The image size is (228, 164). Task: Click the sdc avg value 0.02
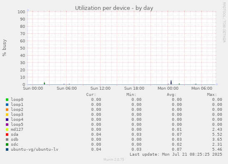tap(177, 144)
